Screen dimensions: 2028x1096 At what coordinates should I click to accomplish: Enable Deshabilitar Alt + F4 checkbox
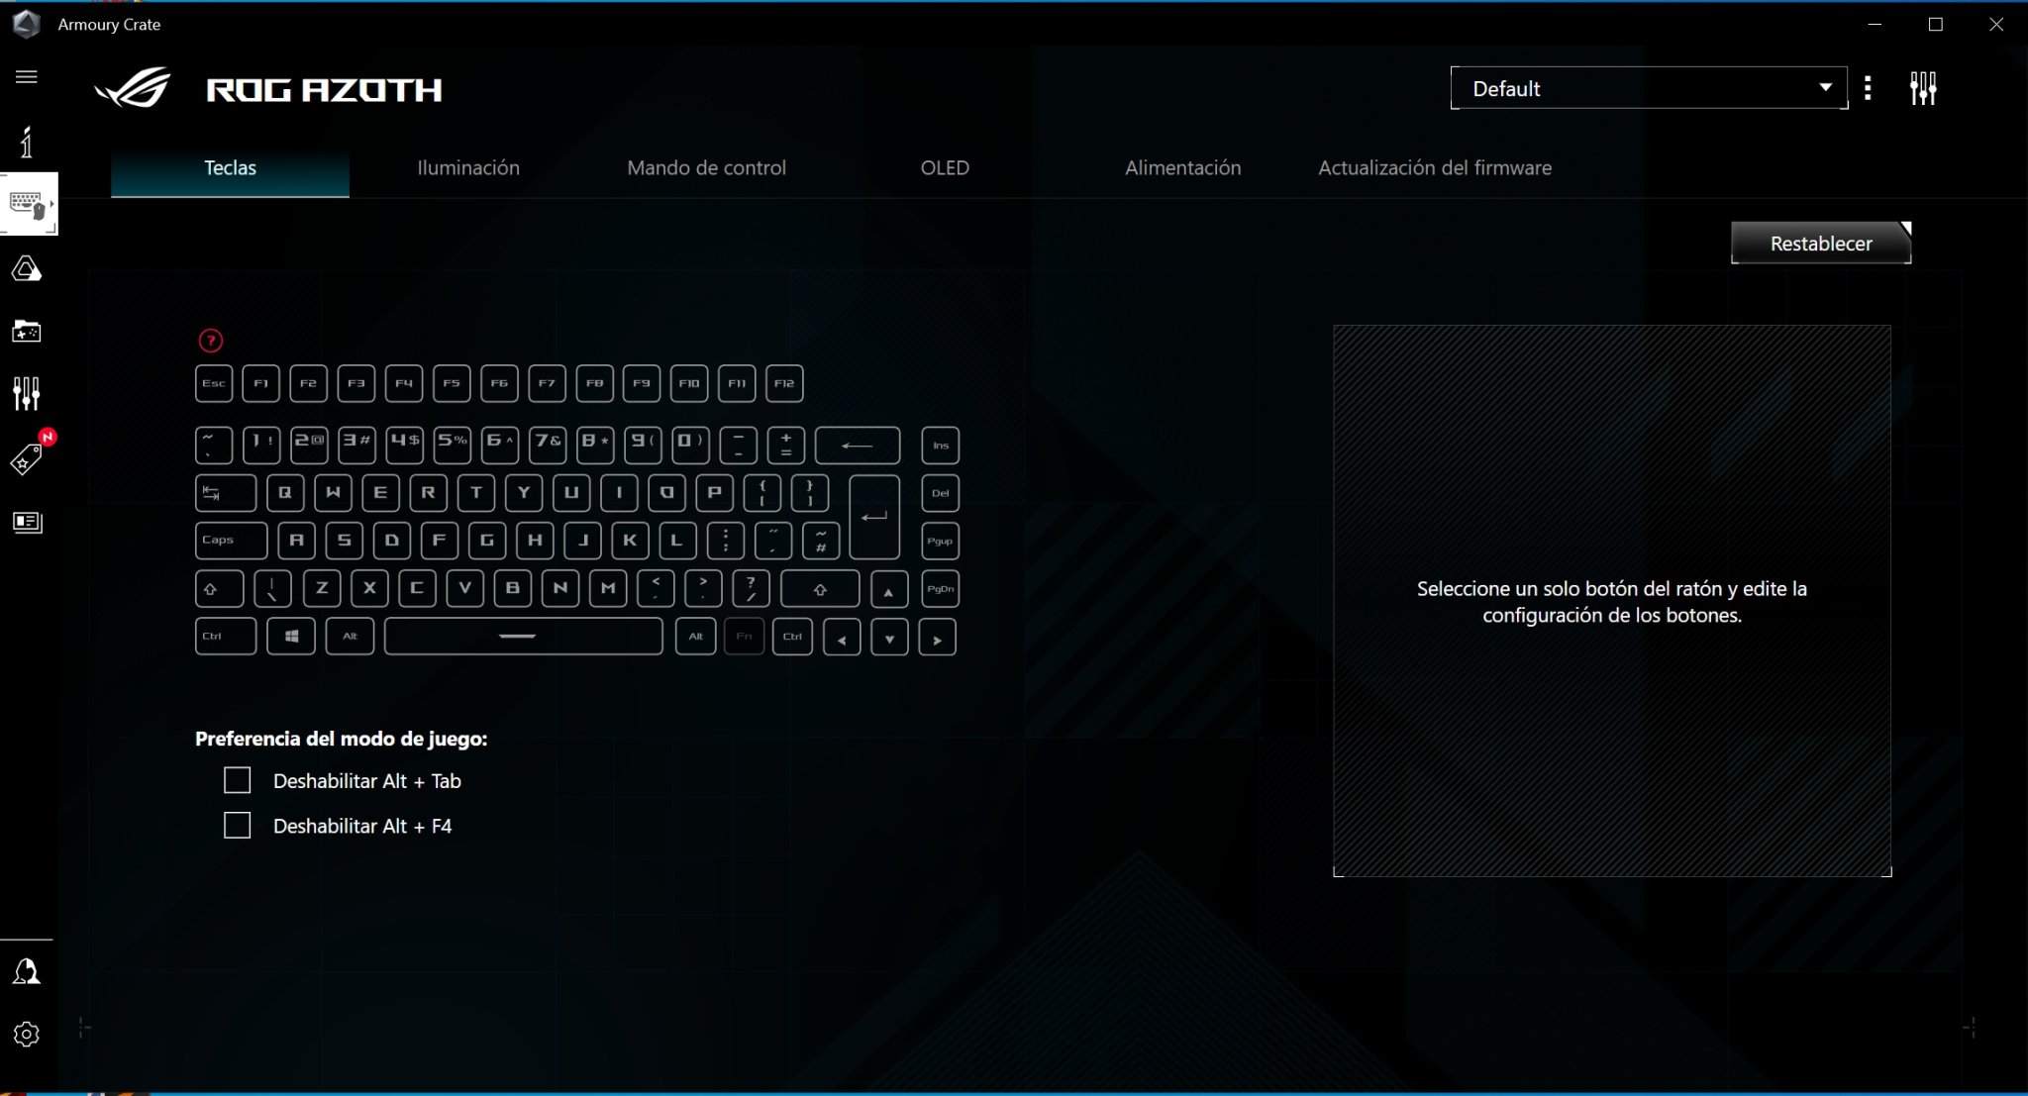point(238,825)
